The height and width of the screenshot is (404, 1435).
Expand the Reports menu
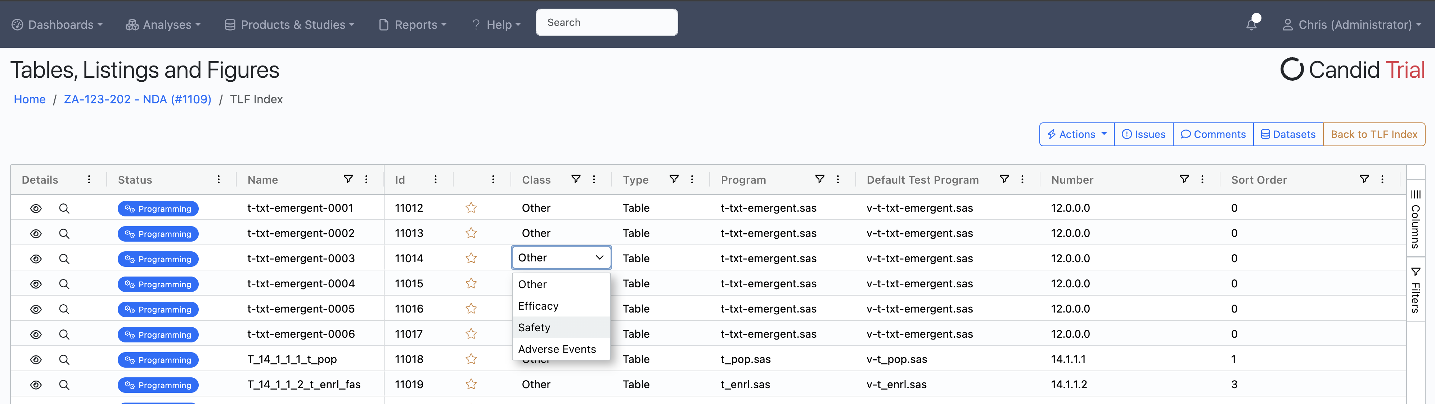click(x=412, y=24)
